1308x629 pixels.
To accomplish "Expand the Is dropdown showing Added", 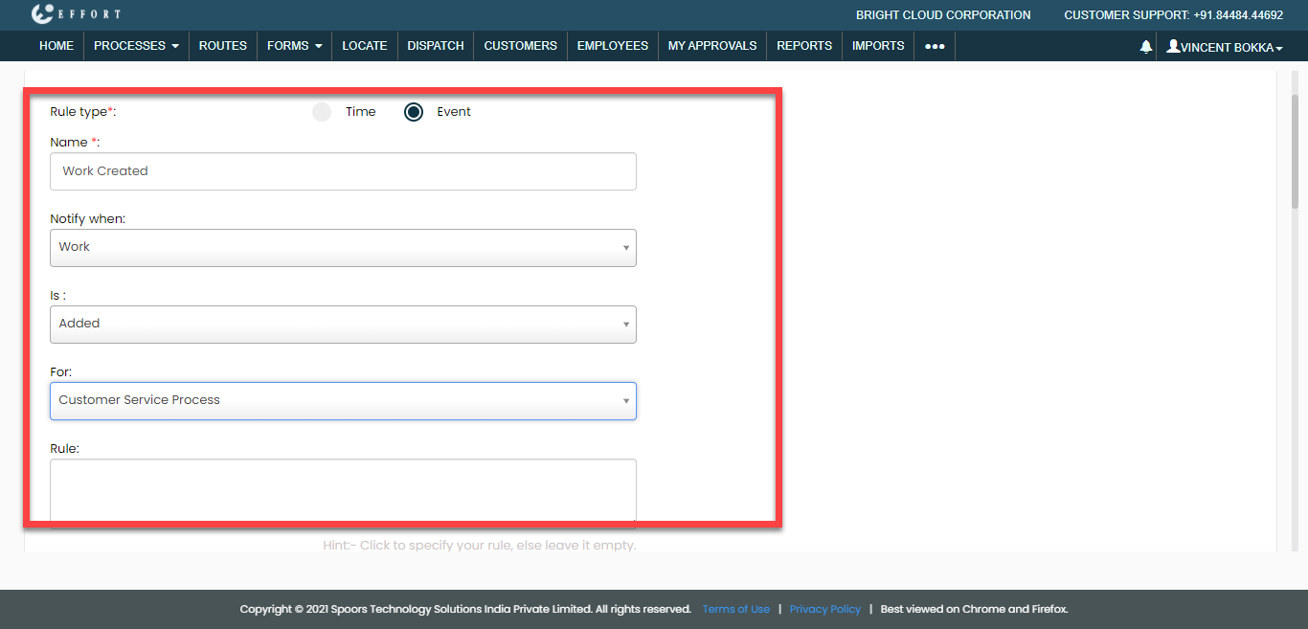I will tap(343, 324).
